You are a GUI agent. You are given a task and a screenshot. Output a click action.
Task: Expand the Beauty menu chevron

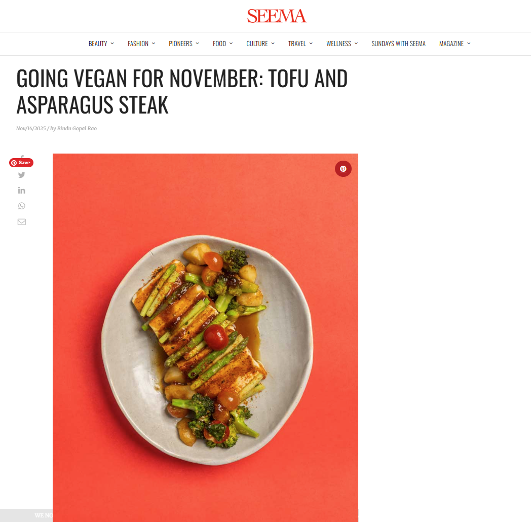(x=112, y=44)
